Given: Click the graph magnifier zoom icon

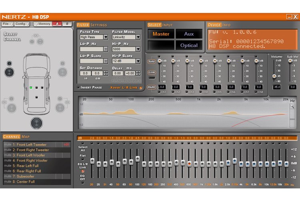Looking at the screenshot, I should click(292, 106).
